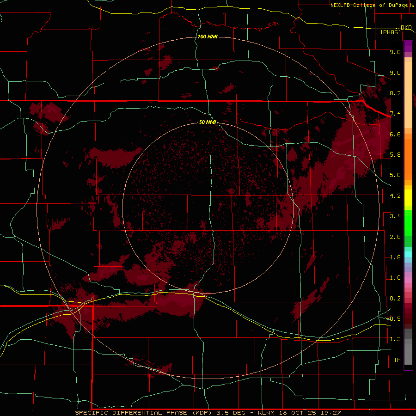The width and height of the screenshot is (416, 416).
Task: Click the 2.6 legend value
Action: (395, 237)
